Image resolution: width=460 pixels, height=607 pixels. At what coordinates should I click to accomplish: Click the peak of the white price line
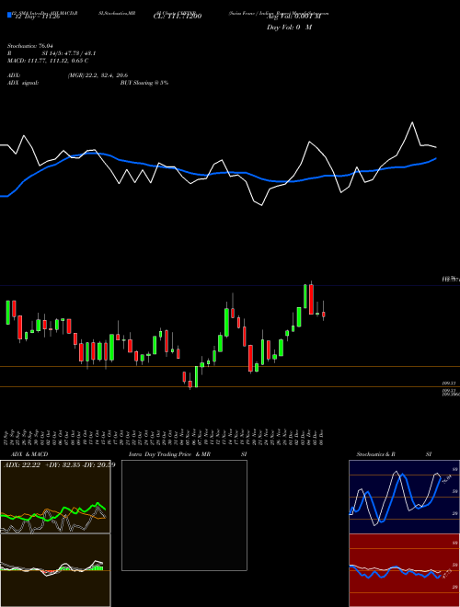click(x=412, y=122)
